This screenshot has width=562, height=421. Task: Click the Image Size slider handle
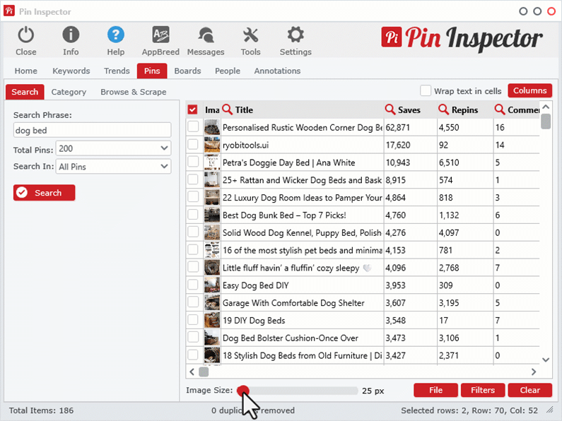click(x=243, y=391)
